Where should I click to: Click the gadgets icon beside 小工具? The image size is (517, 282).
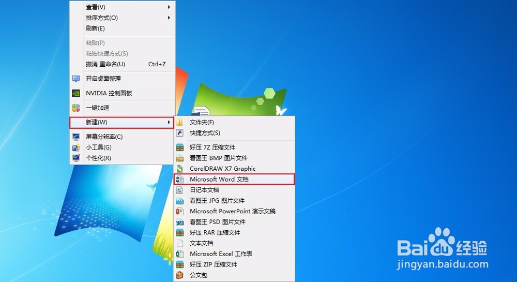pos(76,147)
